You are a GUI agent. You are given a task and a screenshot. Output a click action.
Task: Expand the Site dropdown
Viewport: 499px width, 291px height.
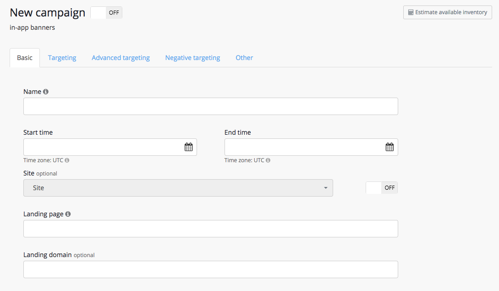coord(178,188)
